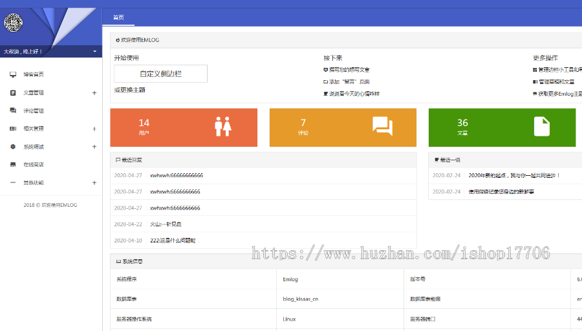Image resolution: width=582 pixels, height=331 pixels.
Task: Click the icon beside 相关管理
Action: click(x=13, y=129)
